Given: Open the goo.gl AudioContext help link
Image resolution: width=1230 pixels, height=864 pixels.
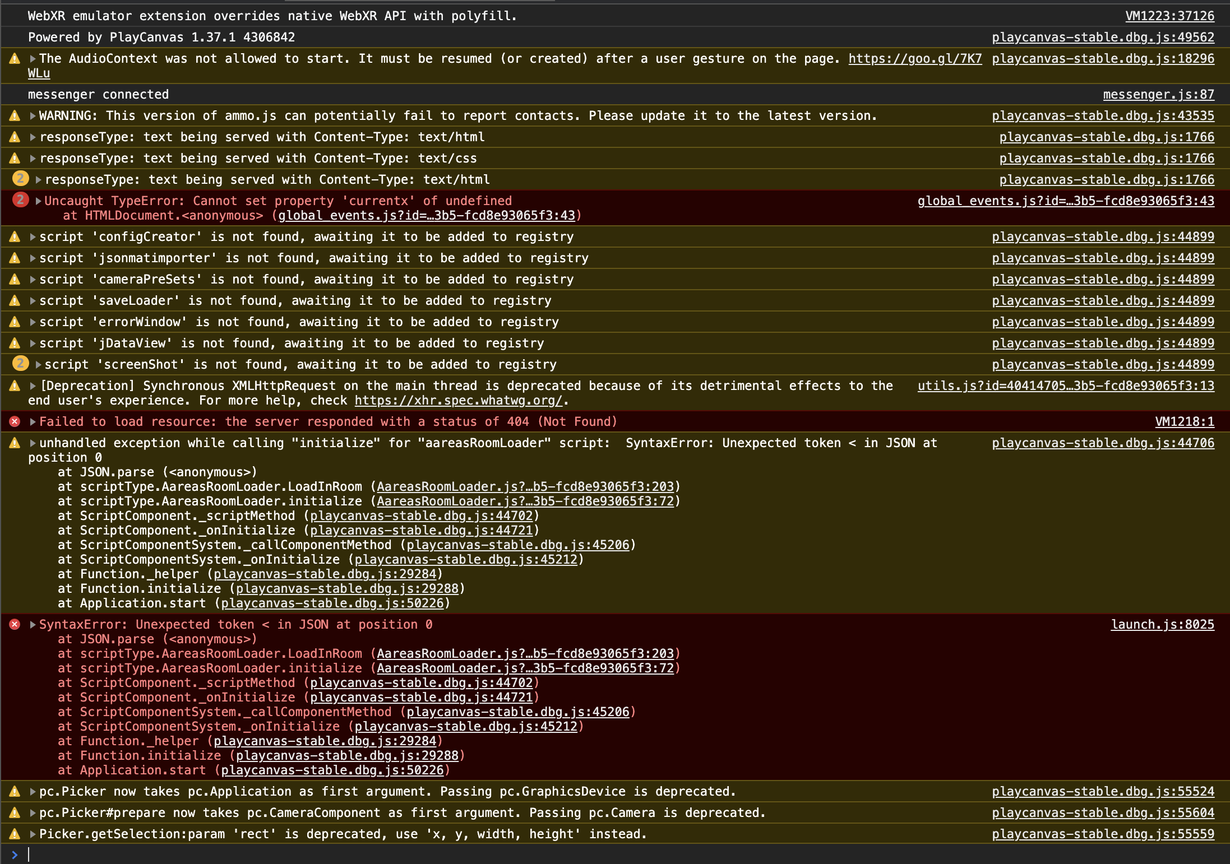Looking at the screenshot, I should point(914,59).
